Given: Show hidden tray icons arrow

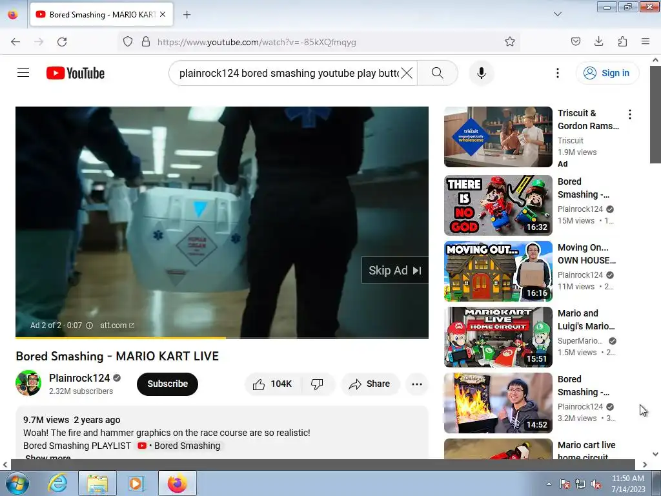Looking at the screenshot, I should [x=549, y=484].
